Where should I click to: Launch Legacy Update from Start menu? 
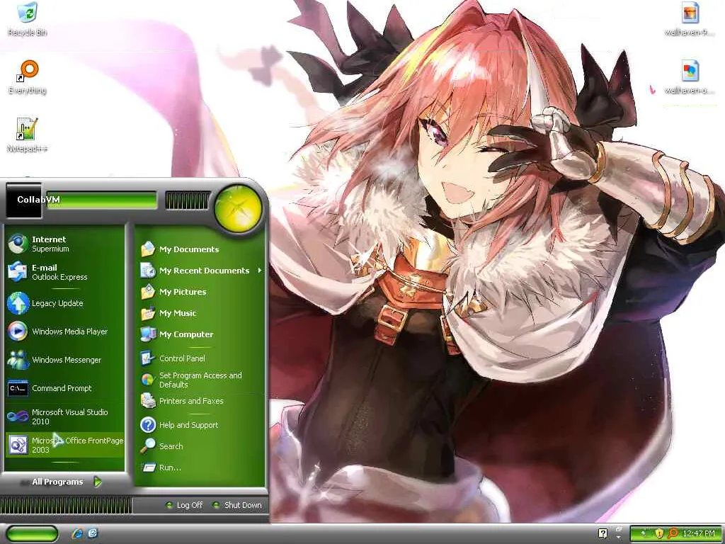[64, 303]
